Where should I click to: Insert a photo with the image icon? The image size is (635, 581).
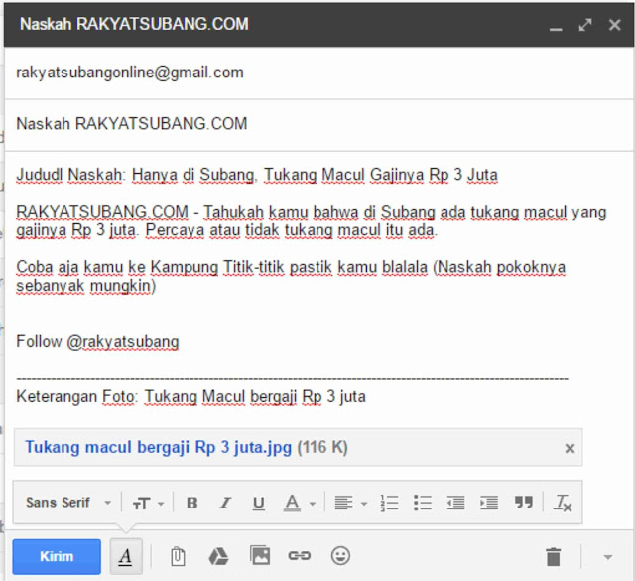(x=260, y=555)
